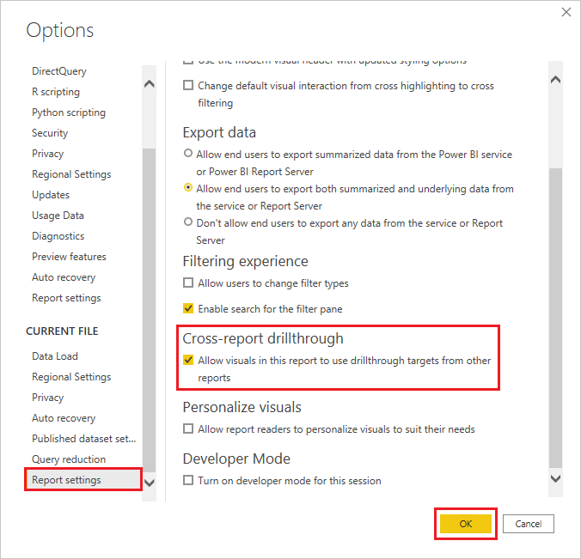Uncheck Enable search for the filter pane
Screen dimensions: 581x559
point(188,308)
